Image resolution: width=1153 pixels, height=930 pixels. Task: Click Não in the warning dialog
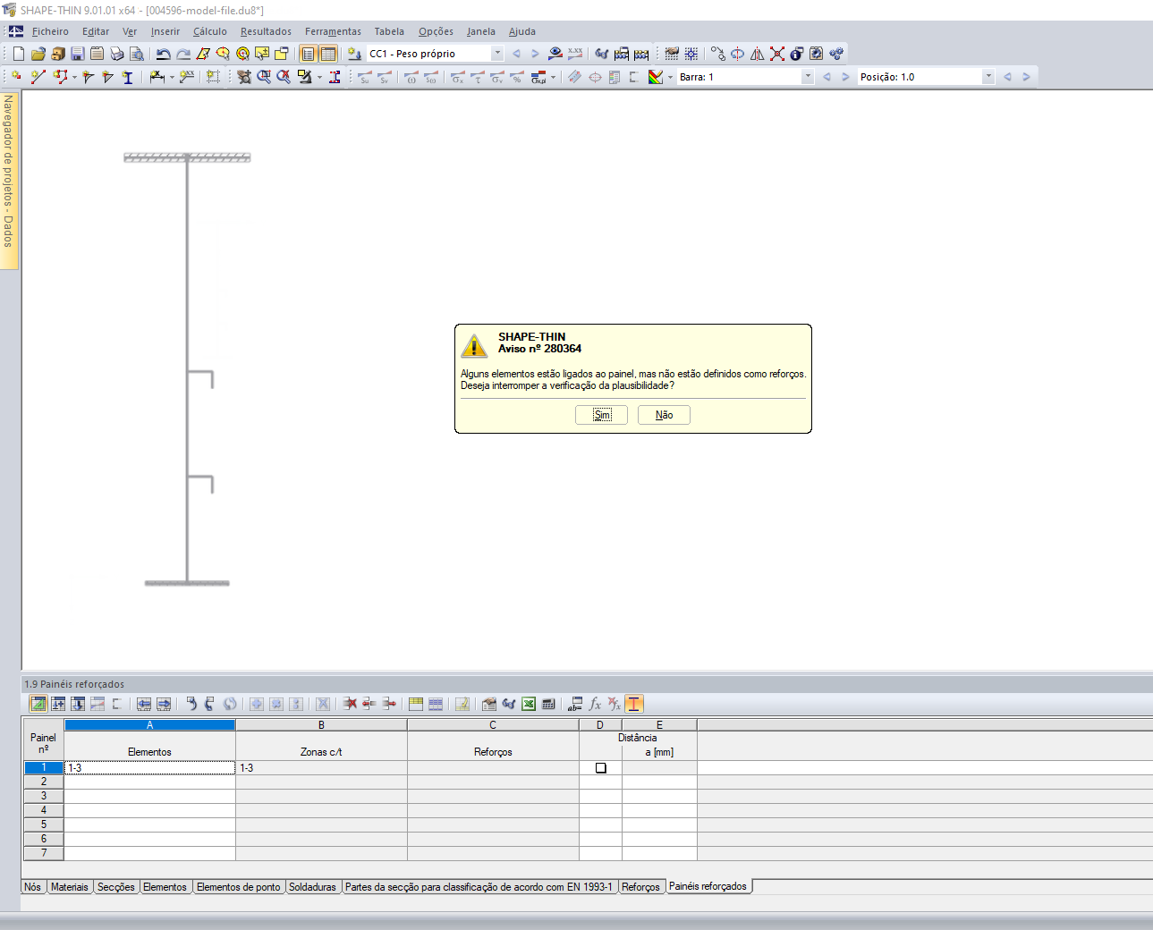click(664, 415)
